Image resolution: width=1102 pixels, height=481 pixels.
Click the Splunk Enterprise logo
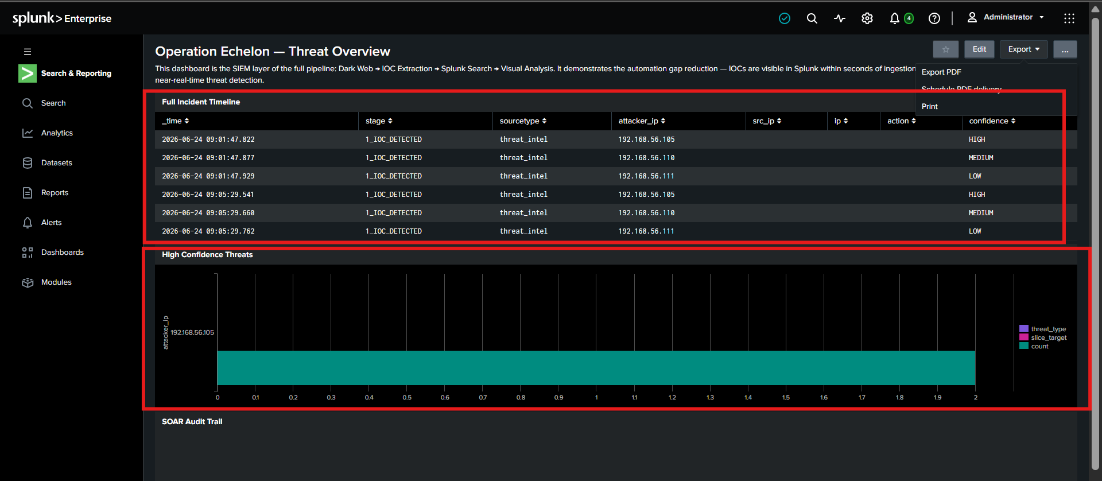(62, 18)
